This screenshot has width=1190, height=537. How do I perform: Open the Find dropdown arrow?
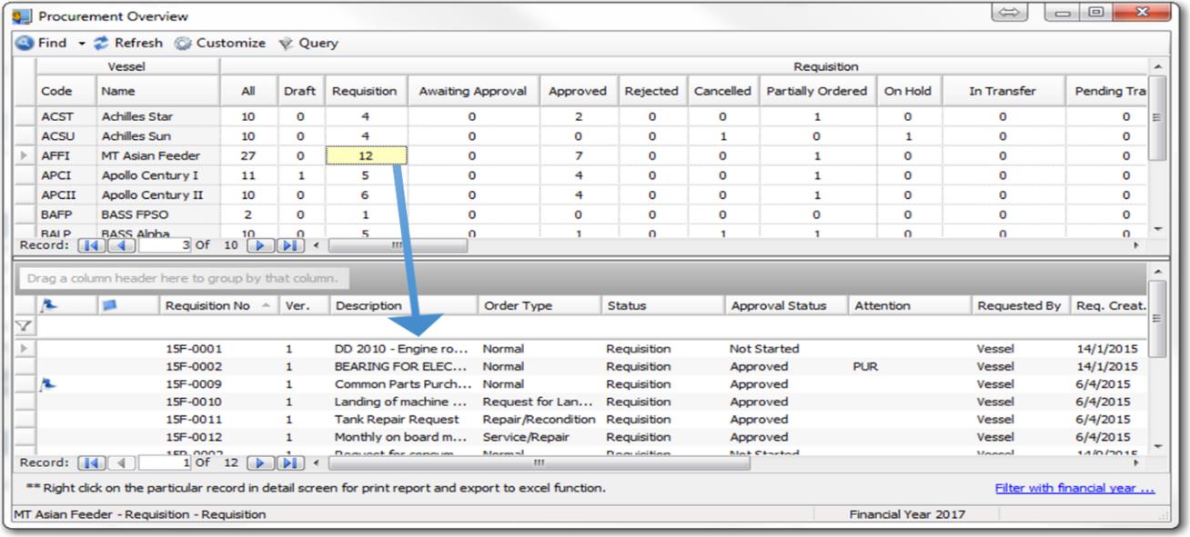pos(80,44)
